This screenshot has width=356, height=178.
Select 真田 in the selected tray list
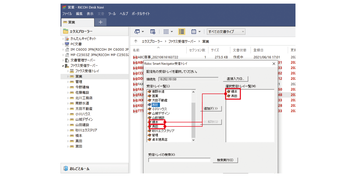233,96
